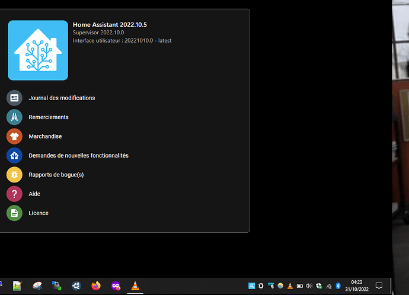Open Licence link
The image size is (409, 295).
click(x=39, y=213)
